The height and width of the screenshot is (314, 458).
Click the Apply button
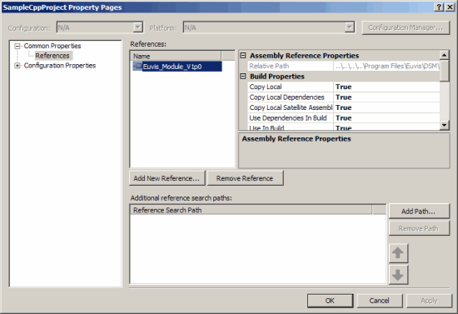[429, 301]
